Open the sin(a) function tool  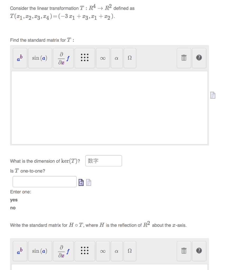[x=40, y=58]
